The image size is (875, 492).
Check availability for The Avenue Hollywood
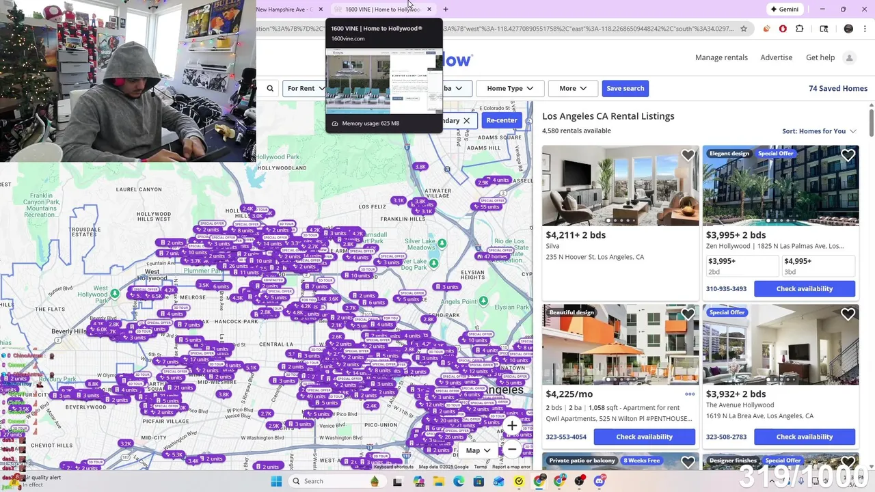pyautogui.click(x=805, y=437)
